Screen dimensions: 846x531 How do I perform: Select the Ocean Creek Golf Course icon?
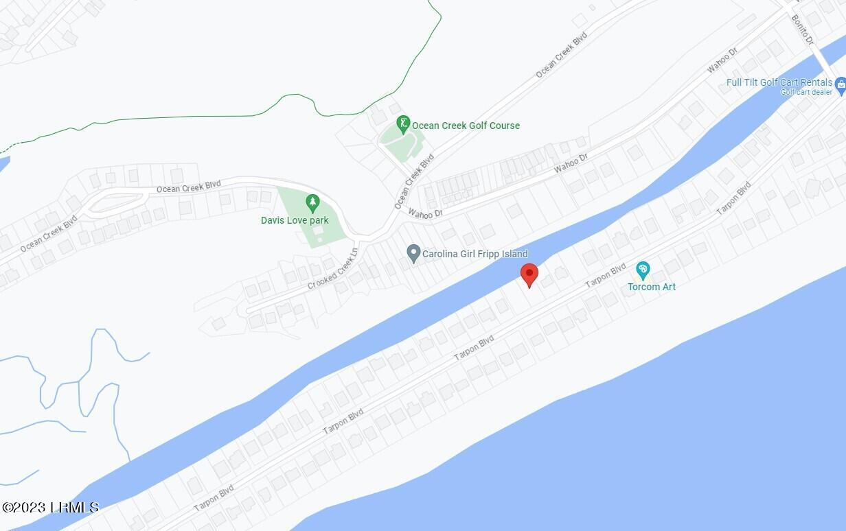click(x=404, y=124)
